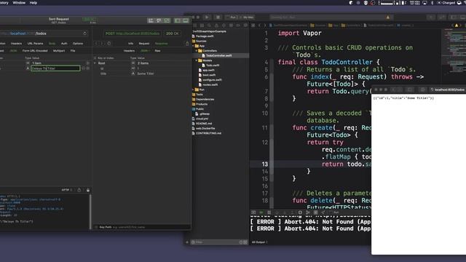Click the related items grid icon in jump bar
The image size is (466, 262).
(x=253, y=25)
